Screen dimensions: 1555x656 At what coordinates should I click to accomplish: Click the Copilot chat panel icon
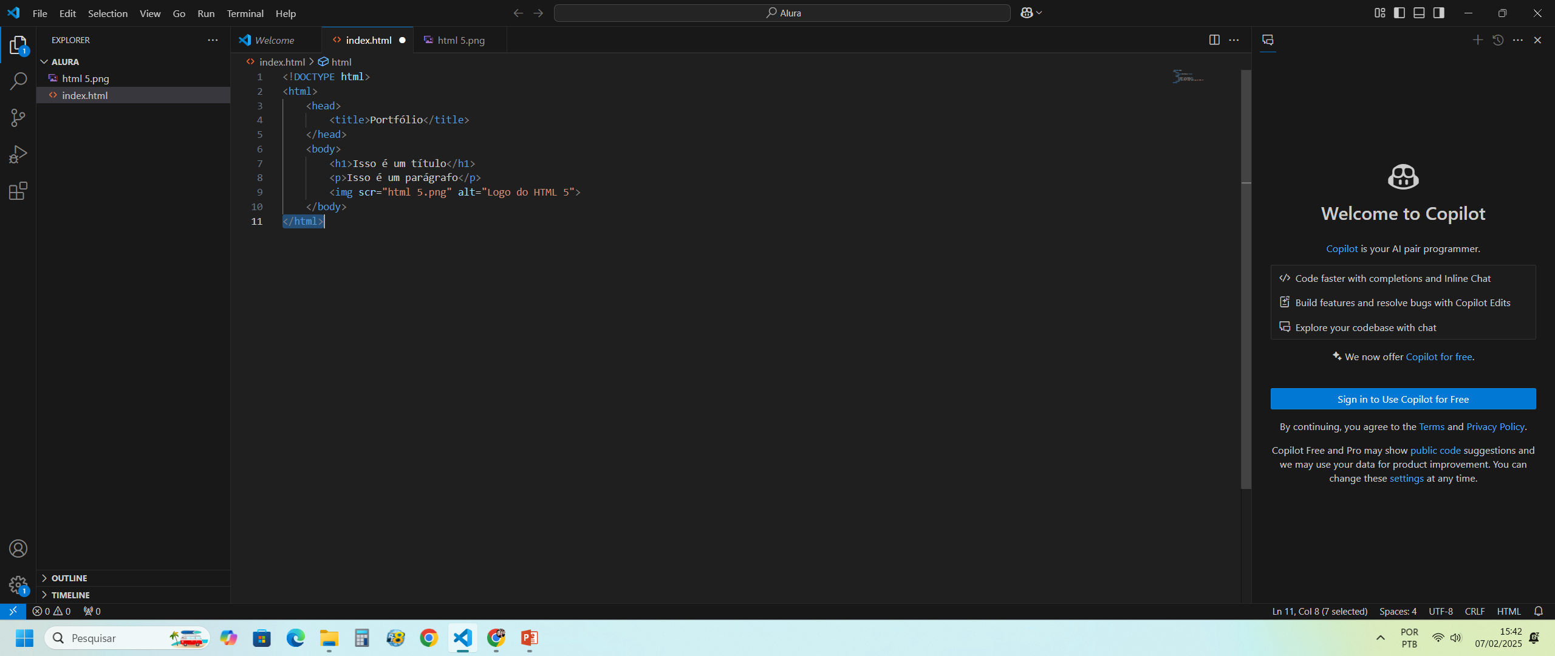1268,40
